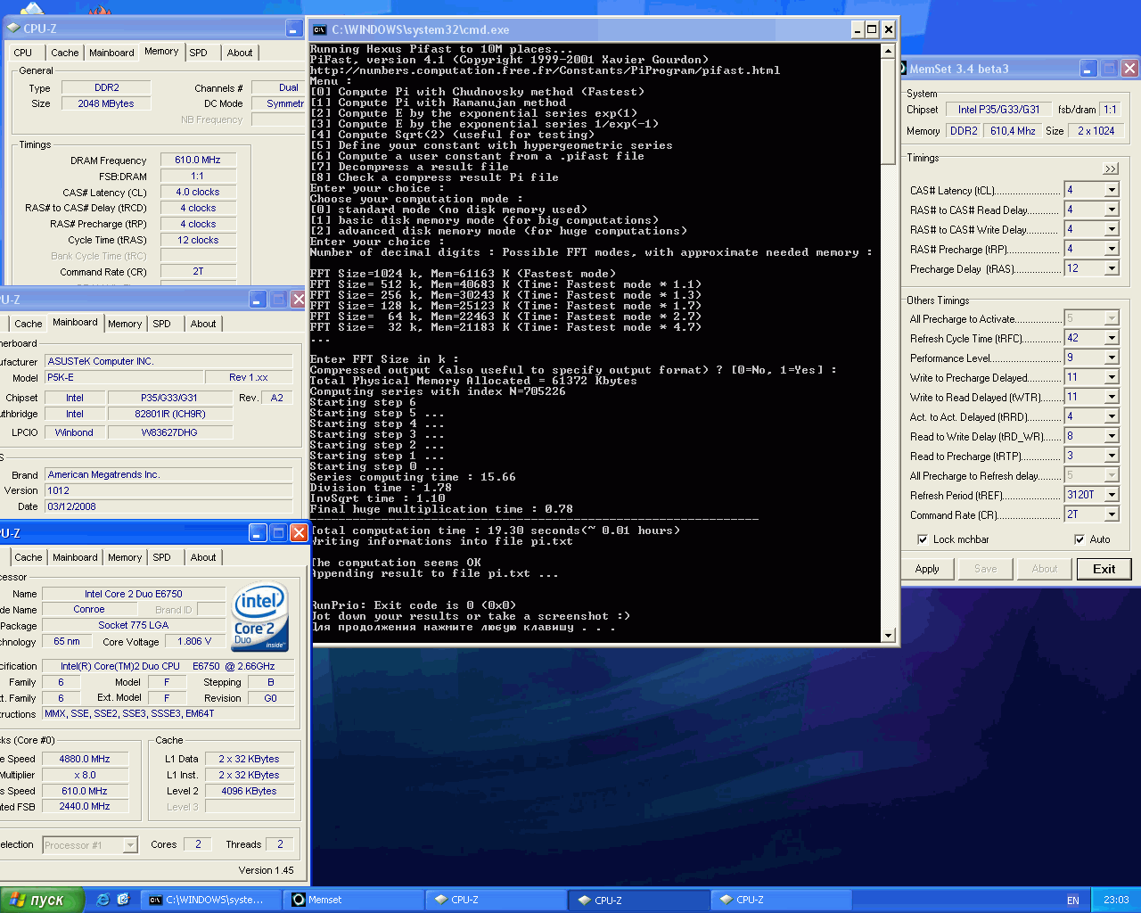Minimize the MemSet 3.4 beta3 window
1141x913 pixels.
(x=1088, y=69)
